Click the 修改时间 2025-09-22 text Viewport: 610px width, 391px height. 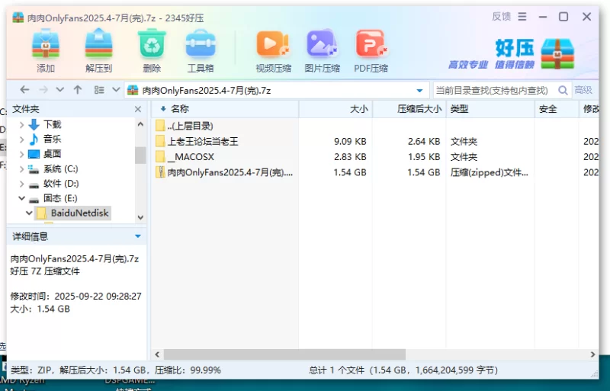75,296
